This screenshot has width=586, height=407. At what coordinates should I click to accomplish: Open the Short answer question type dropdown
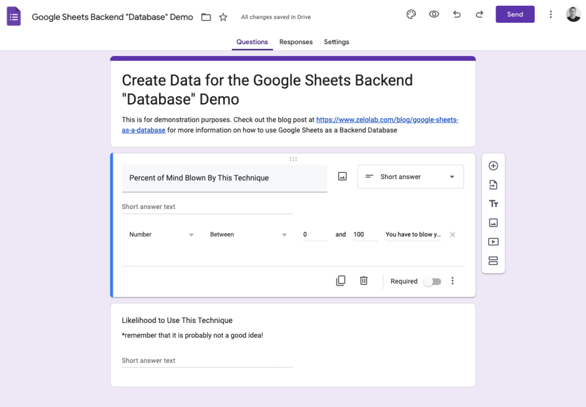(411, 177)
